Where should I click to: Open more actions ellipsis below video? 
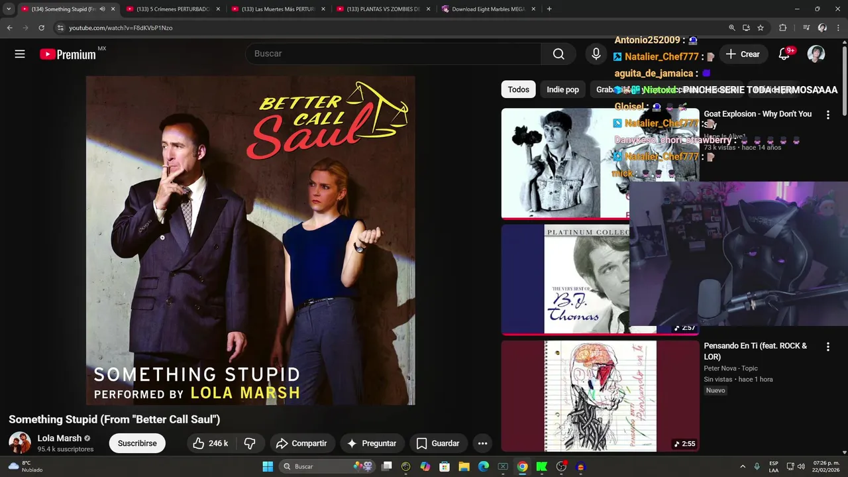482,443
